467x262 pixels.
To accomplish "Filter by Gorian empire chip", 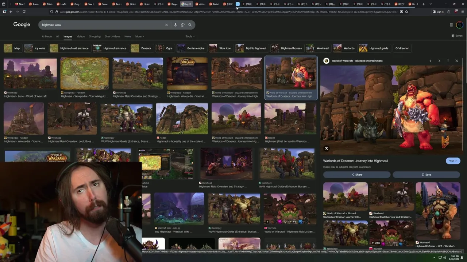I will point(192,48).
